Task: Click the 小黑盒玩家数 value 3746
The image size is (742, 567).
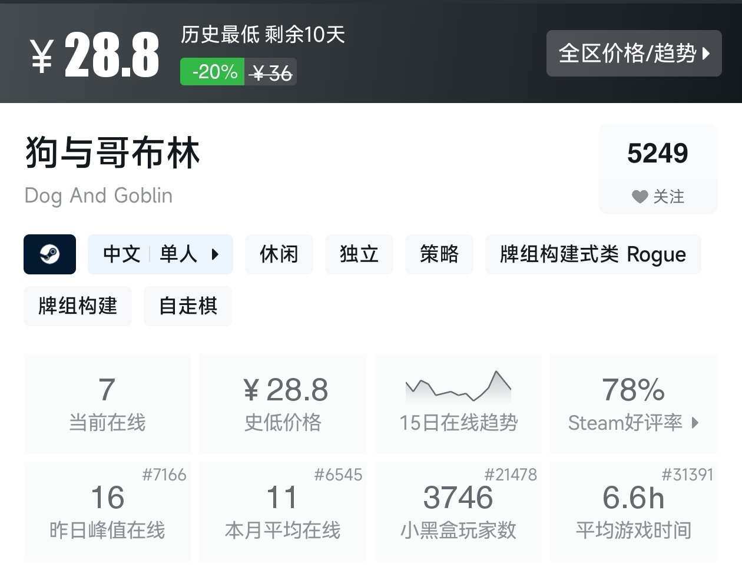Action: (458, 498)
